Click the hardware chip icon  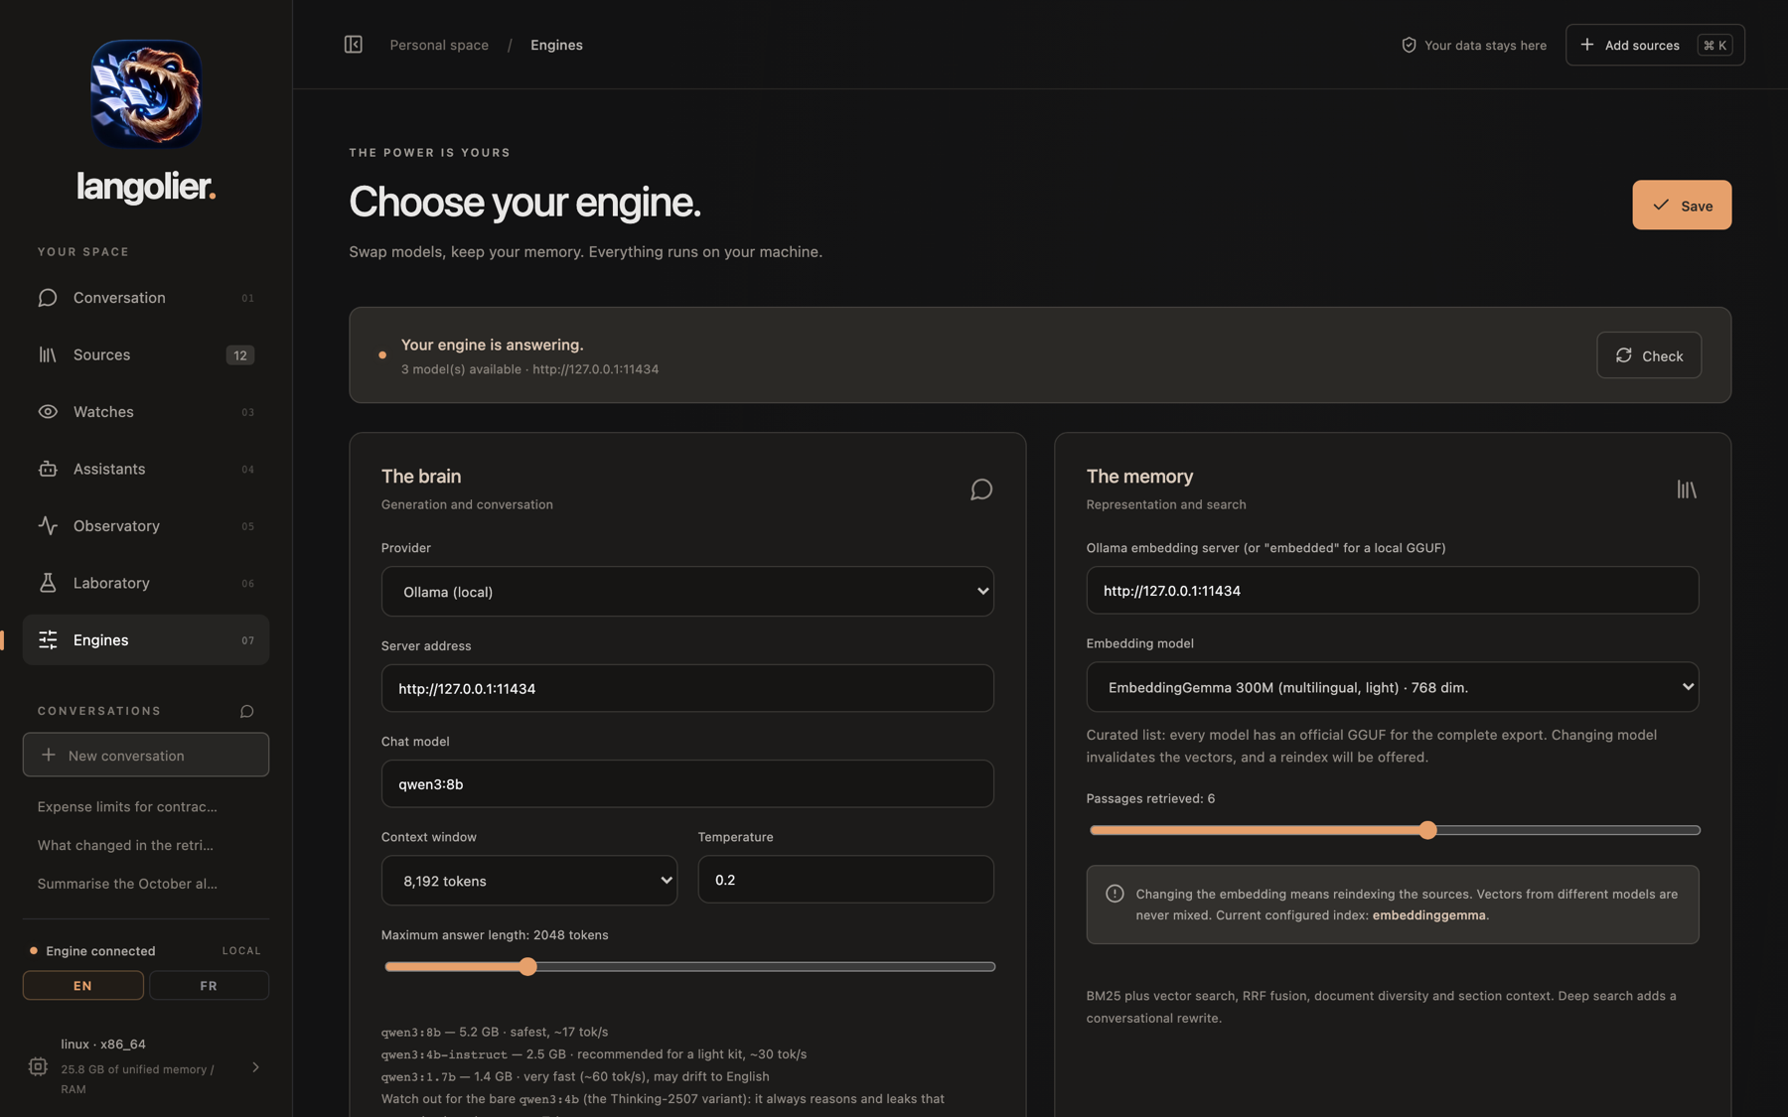click(38, 1066)
